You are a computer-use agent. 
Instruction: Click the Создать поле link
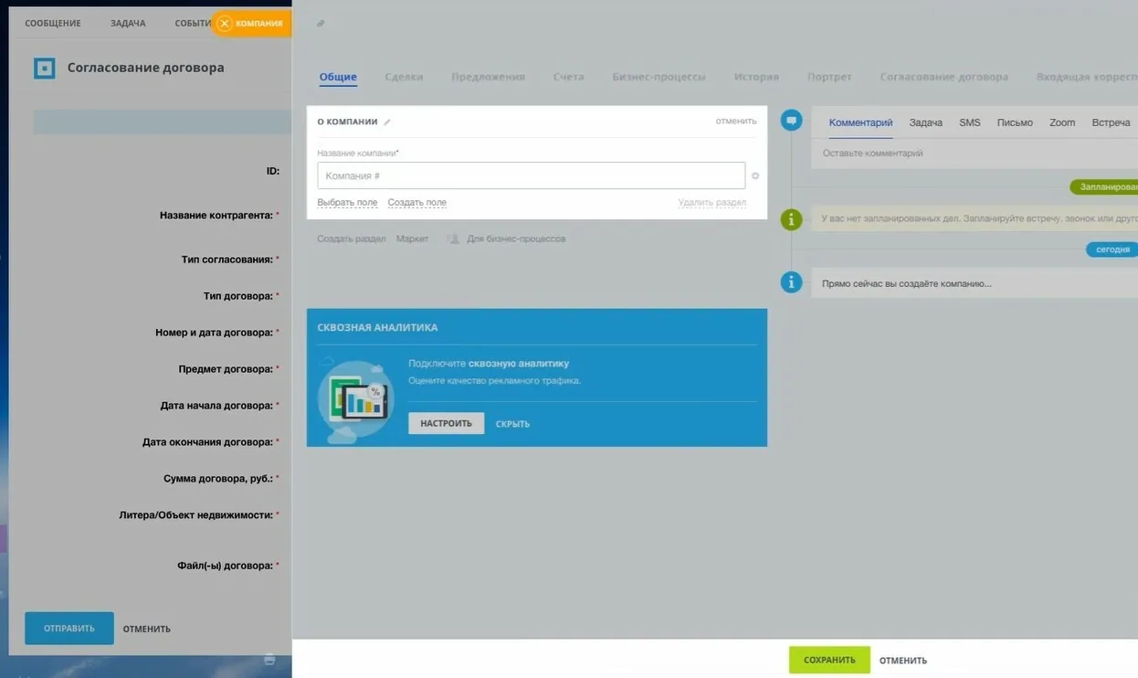tap(417, 203)
